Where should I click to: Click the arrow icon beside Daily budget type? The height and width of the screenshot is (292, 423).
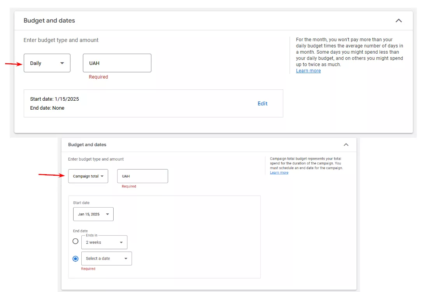62,63
